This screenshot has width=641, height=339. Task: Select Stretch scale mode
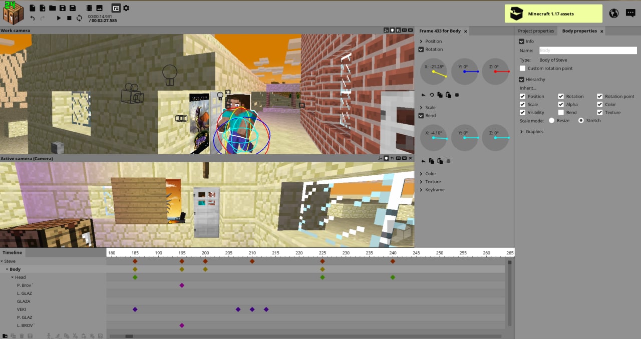(581, 120)
